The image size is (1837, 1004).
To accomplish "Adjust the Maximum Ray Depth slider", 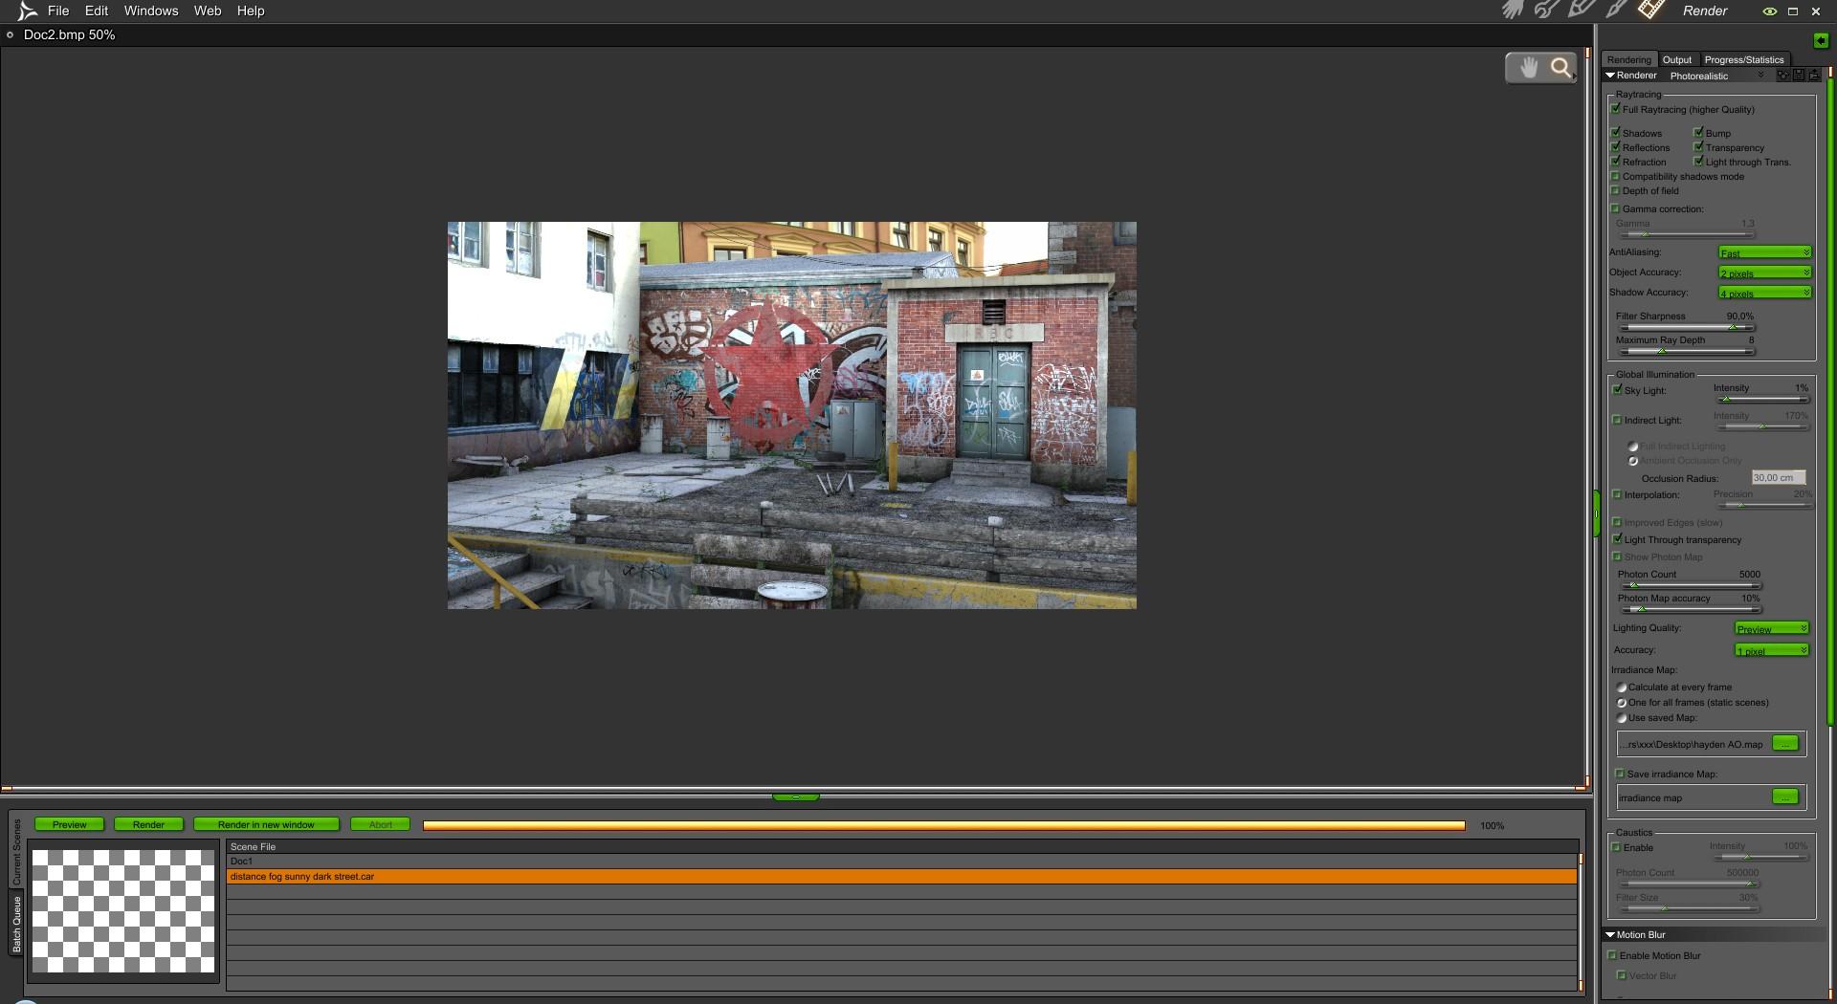I will 1686,352.
